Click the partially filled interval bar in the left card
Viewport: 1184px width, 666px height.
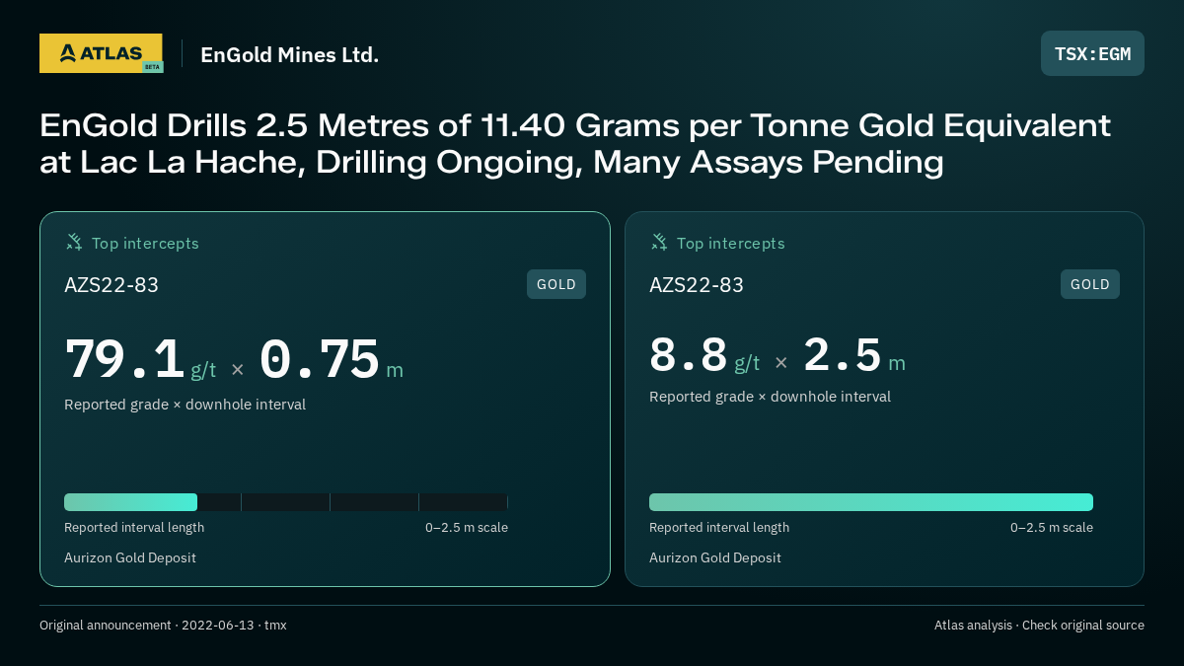click(286, 502)
